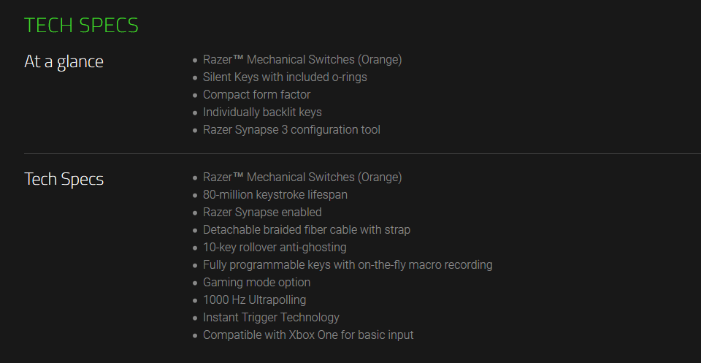Click the Tech Specs section label

click(64, 179)
